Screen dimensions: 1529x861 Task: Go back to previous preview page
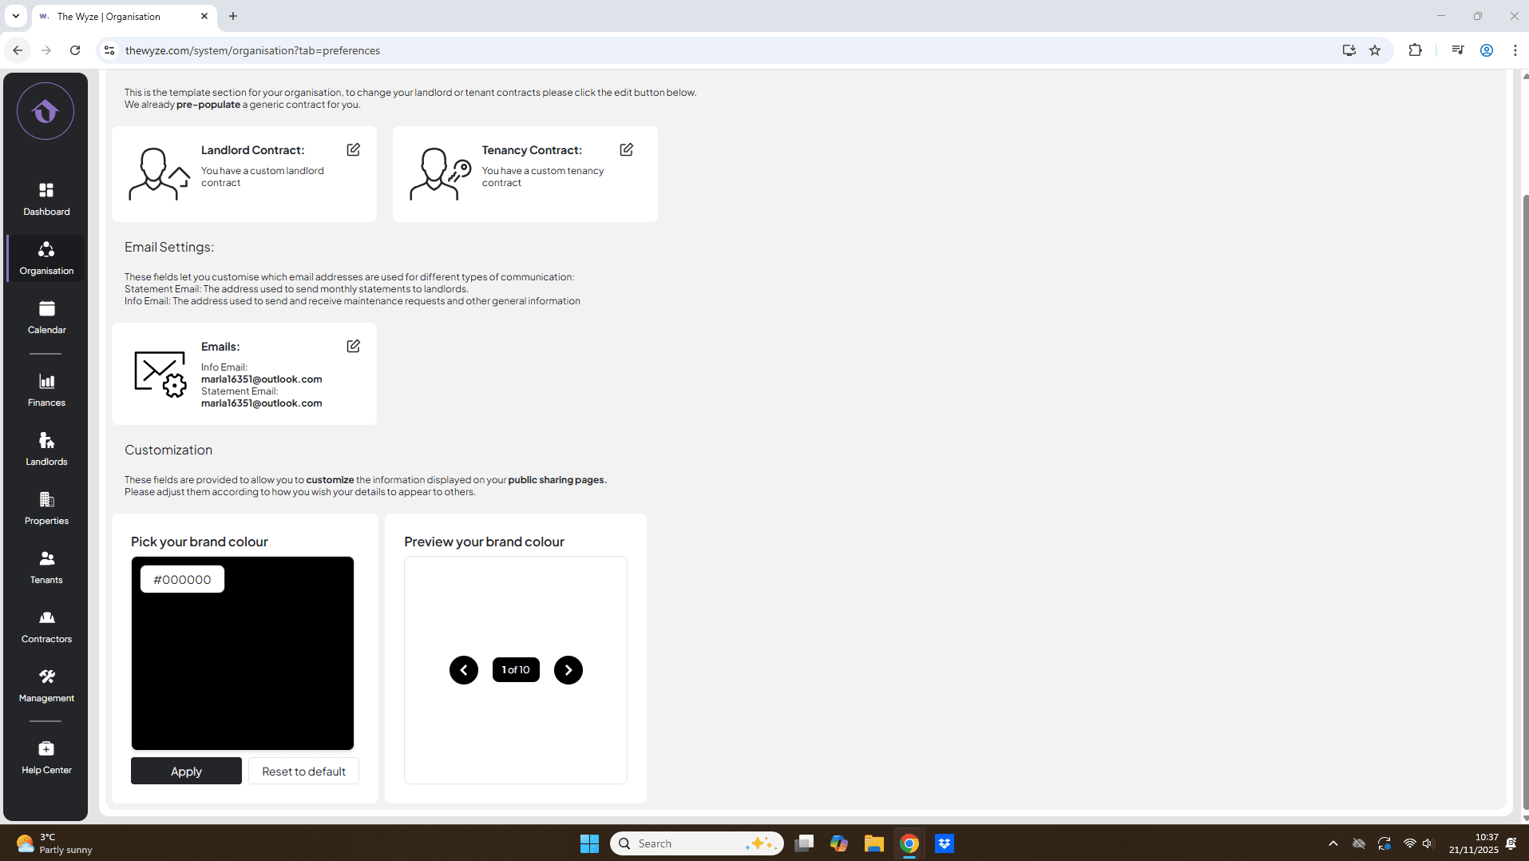(x=463, y=669)
